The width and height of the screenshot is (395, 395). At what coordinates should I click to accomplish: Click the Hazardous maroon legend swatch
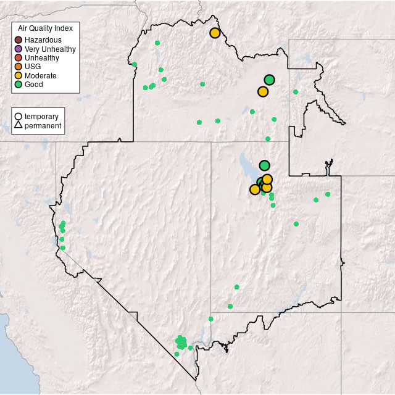pyautogui.click(x=19, y=40)
